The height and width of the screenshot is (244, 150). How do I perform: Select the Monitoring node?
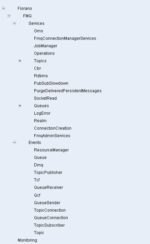(28, 240)
